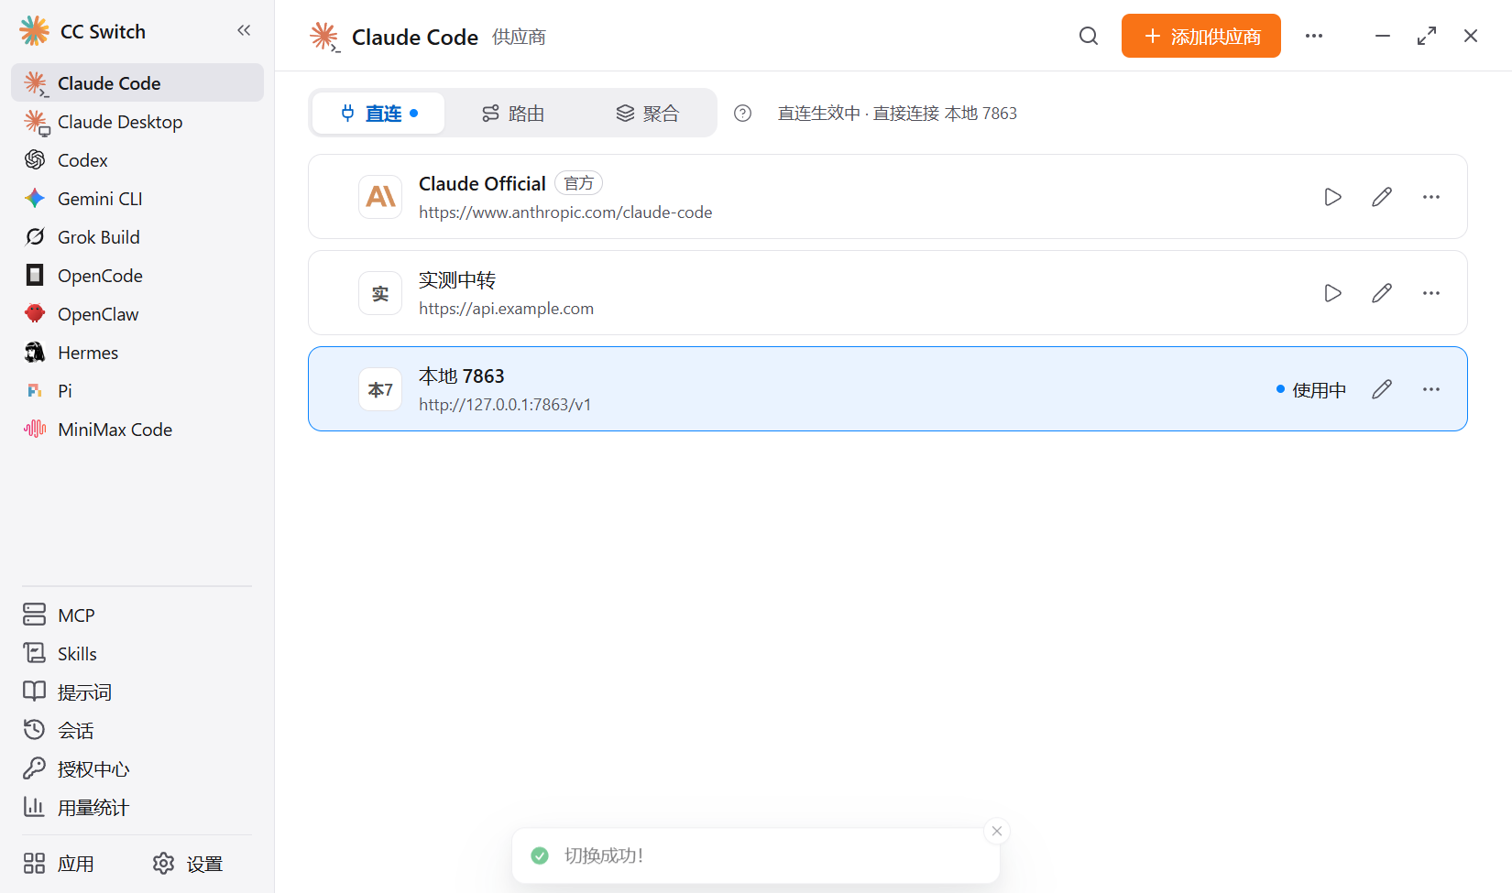
Task: Switch to Gemini CLI
Action: click(137, 199)
